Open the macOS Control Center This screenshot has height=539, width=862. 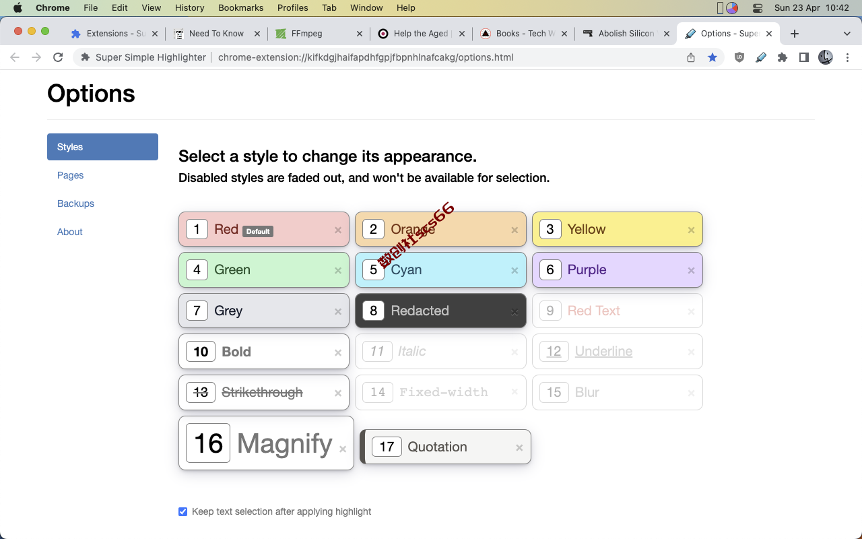758,8
